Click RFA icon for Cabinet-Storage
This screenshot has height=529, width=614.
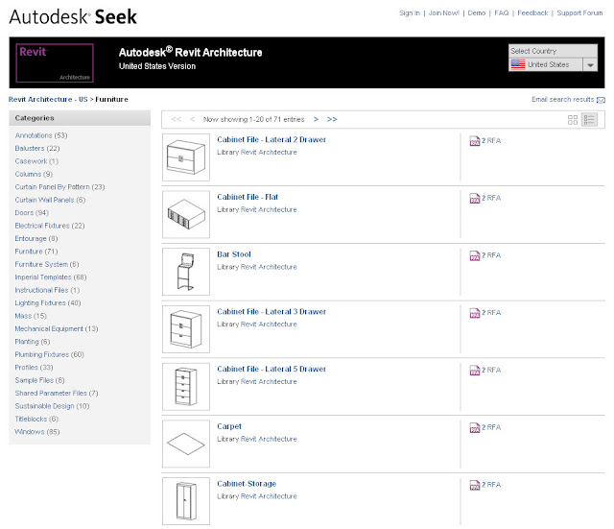point(475,485)
